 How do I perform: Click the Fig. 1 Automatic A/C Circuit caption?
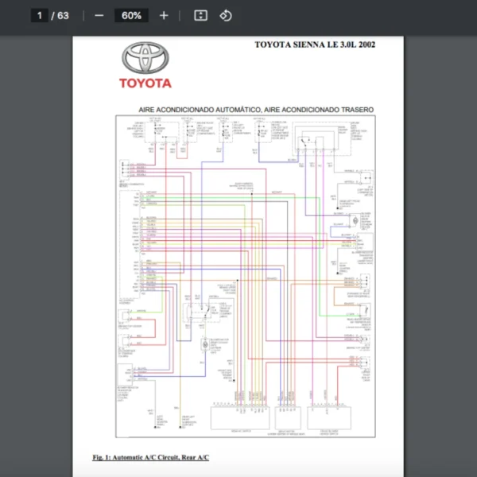151,457
